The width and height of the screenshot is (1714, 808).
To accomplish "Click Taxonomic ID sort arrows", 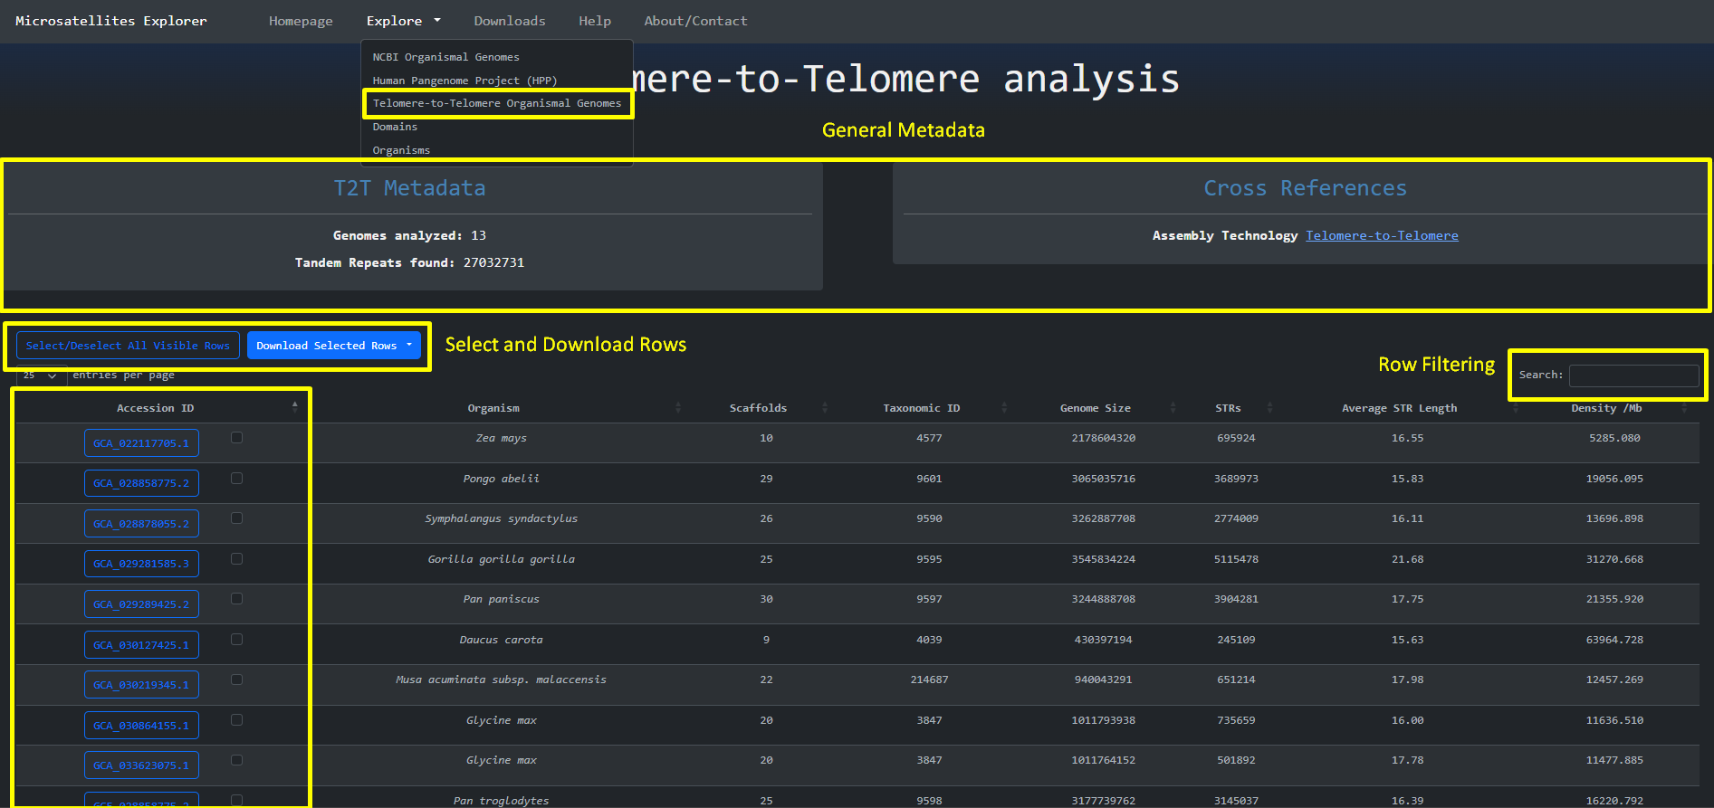I will tap(1004, 408).
